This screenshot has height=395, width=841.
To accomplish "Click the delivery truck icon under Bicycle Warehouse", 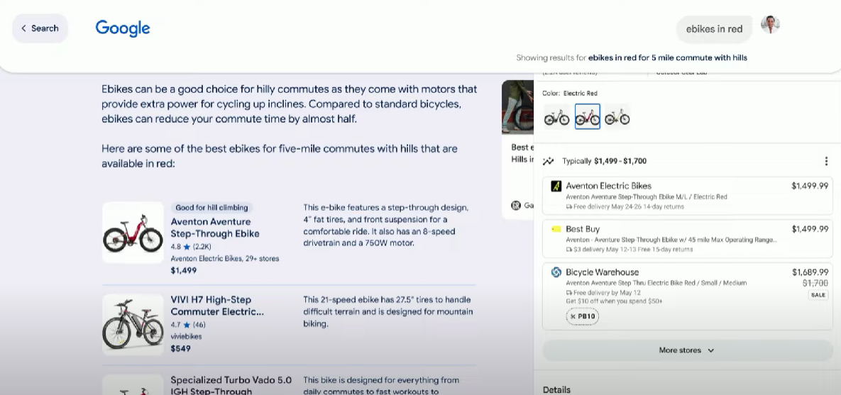I will point(569,293).
